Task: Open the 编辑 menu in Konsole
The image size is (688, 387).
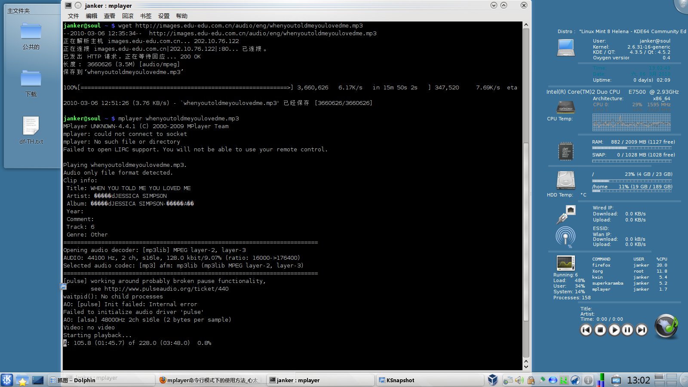Action: point(92,16)
